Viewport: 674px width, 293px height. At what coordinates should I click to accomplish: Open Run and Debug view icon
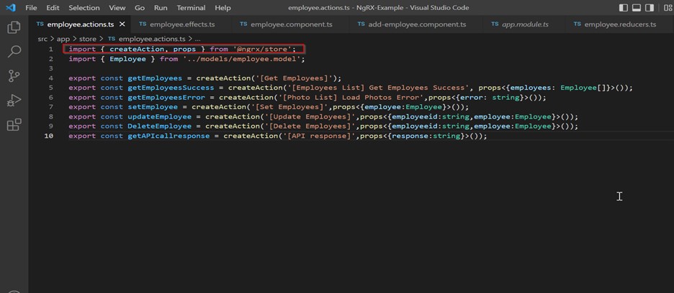coord(14,100)
